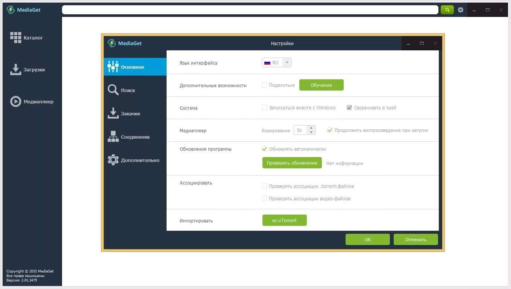511x289 pixels.
Task: Click the Обучение button
Action: (321, 85)
